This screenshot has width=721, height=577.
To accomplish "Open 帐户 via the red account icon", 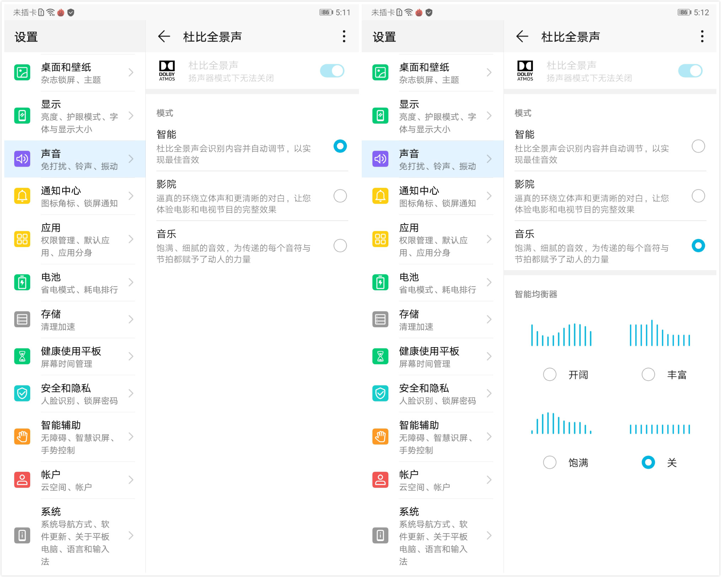I will 22,480.
